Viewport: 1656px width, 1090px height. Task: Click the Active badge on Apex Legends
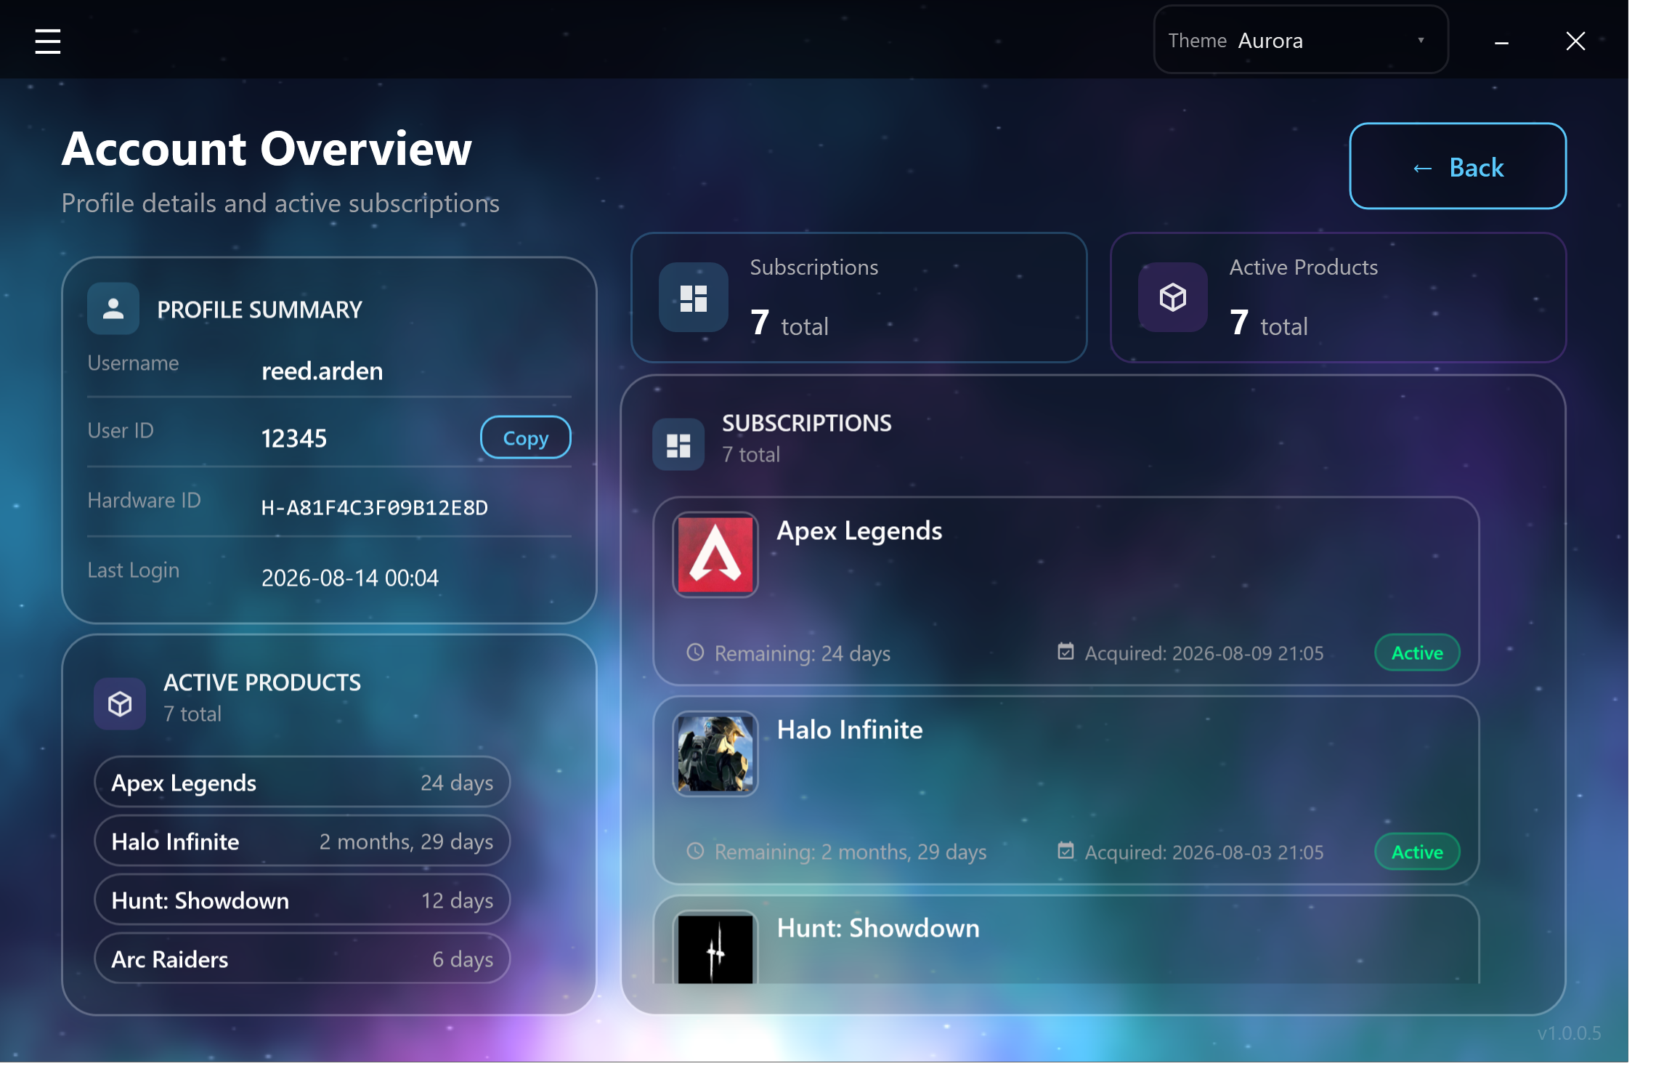[x=1417, y=653]
